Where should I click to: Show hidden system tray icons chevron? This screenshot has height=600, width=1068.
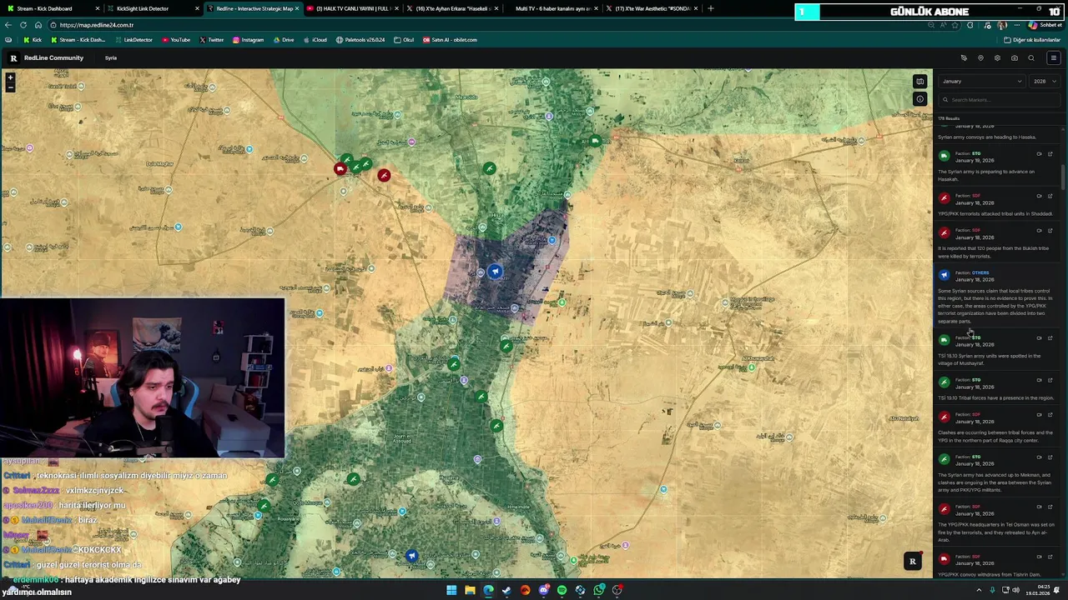click(979, 590)
